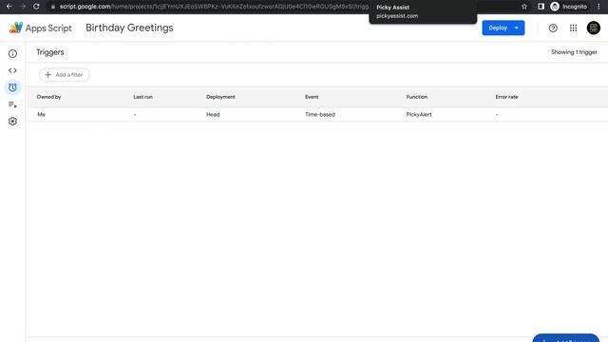Open the script Editor code icon

point(12,70)
